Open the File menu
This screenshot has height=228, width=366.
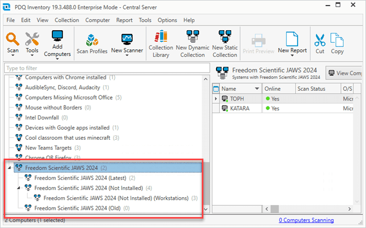[10, 20]
